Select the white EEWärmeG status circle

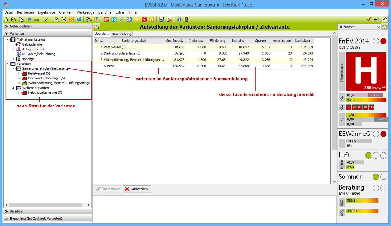pos(376,134)
